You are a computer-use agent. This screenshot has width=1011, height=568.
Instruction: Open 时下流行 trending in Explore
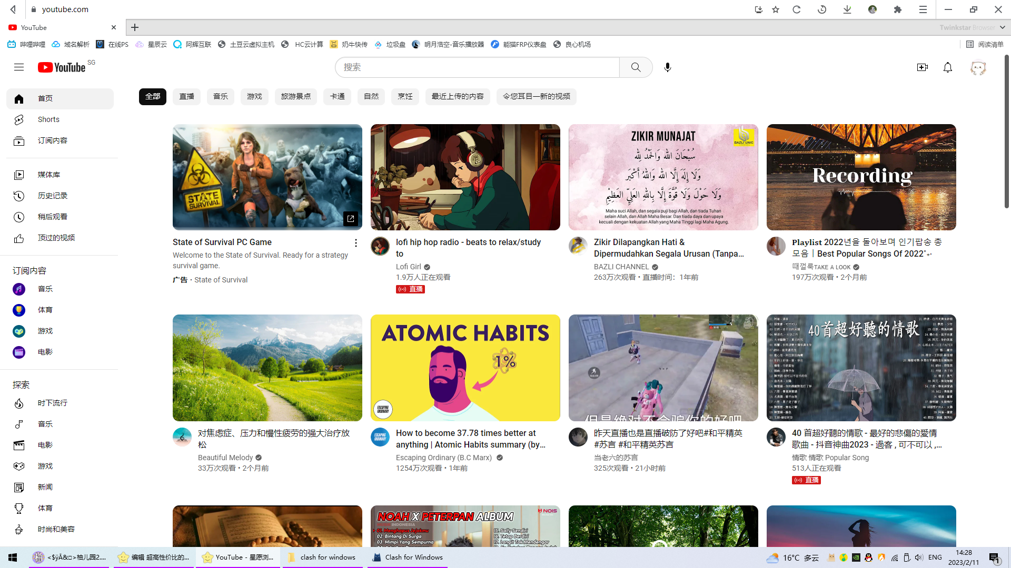pos(60,403)
